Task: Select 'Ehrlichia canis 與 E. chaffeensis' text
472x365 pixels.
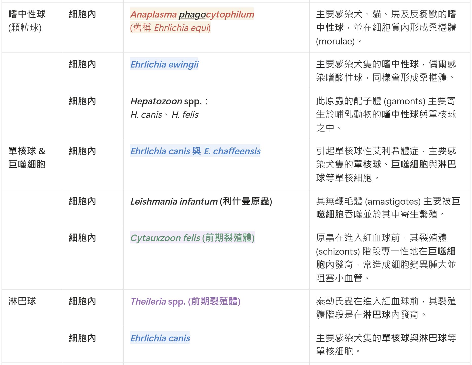Action: [x=195, y=151]
